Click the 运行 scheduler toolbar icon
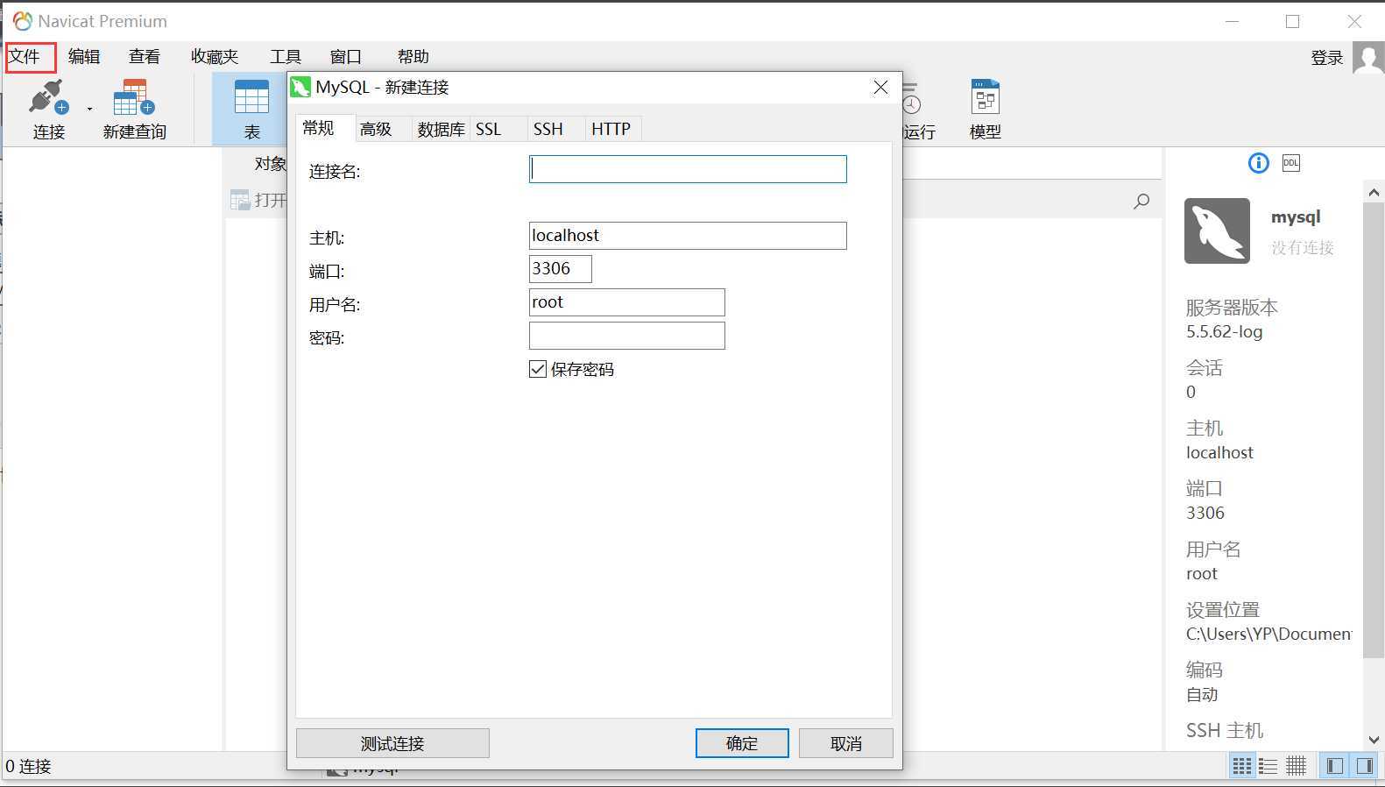 (x=911, y=98)
